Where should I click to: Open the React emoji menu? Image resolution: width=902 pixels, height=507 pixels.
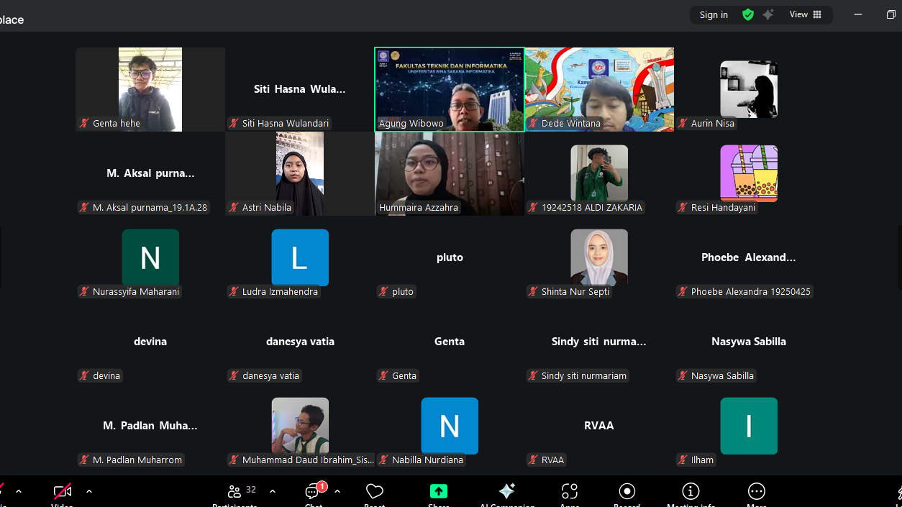pyautogui.click(x=374, y=493)
